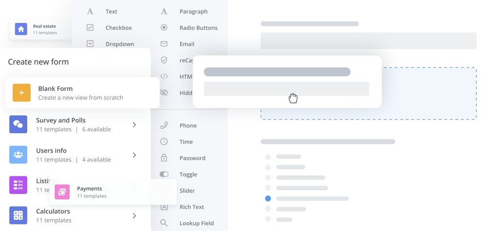
Task: Click the Checkbox field label
Action: 119,28
